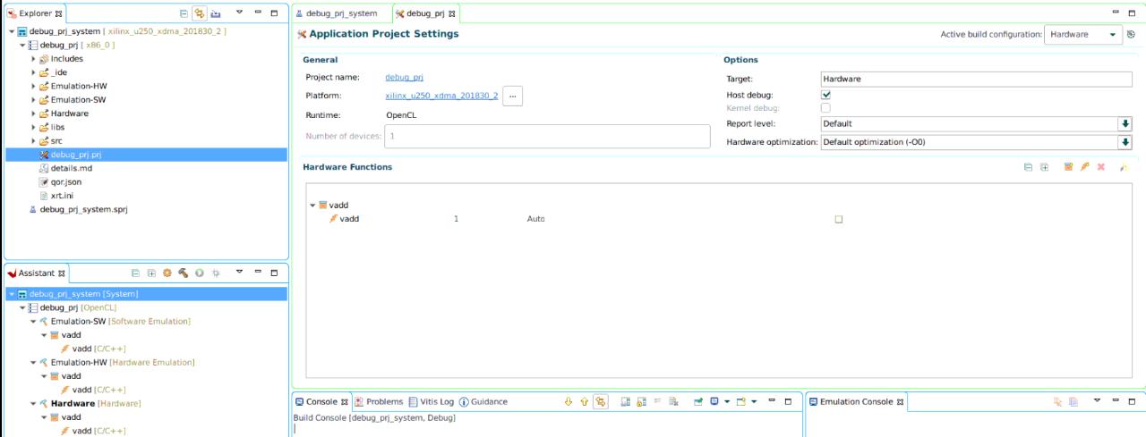Remove selected hardware function red X
Viewport: 1146px width, 437px height.
tap(1100, 167)
